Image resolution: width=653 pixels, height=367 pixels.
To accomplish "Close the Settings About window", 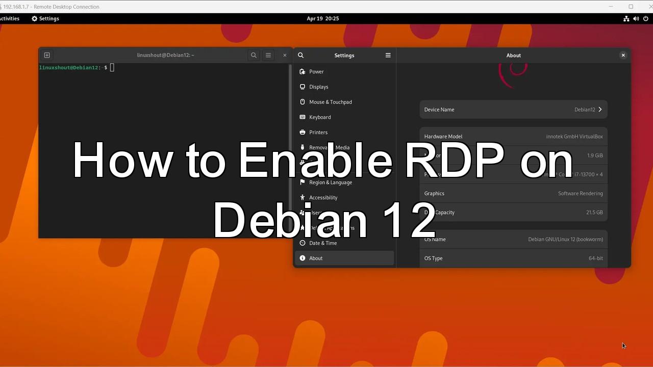I will click(623, 55).
